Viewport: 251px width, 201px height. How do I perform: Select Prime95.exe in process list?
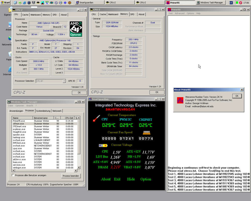tap(19, 121)
